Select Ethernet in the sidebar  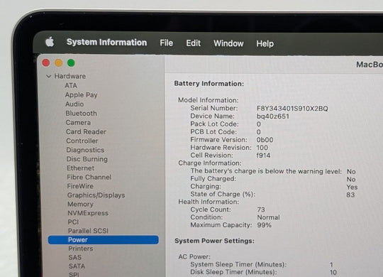point(81,168)
